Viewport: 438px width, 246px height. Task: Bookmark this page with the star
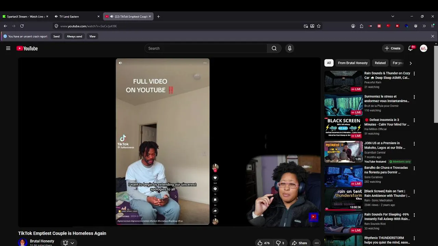[x=319, y=26]
